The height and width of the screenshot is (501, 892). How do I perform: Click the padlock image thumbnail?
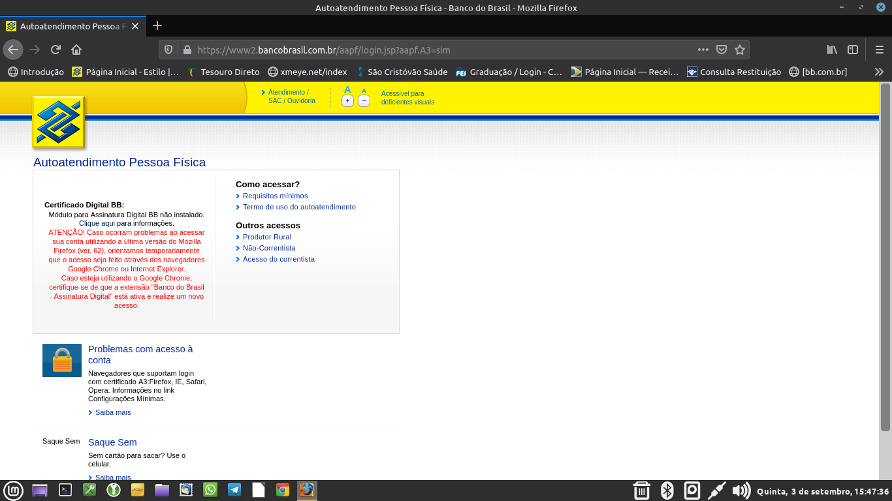62,360
